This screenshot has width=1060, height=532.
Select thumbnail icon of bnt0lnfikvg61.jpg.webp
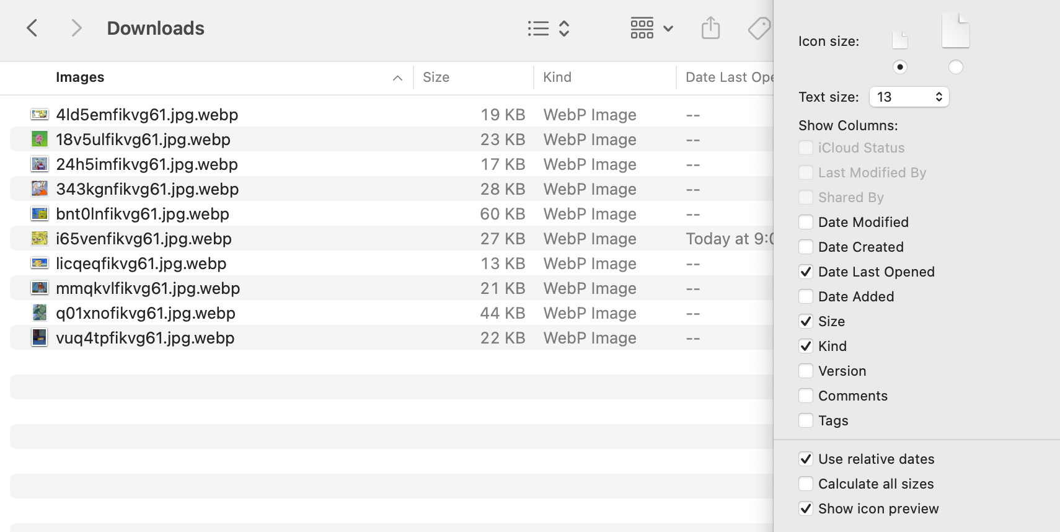[x=40, y=213]
